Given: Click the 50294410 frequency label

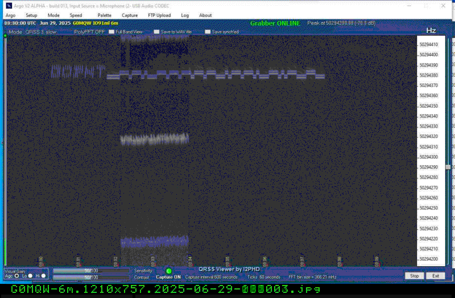Looking at the screenshot, I should click(429, 45).
